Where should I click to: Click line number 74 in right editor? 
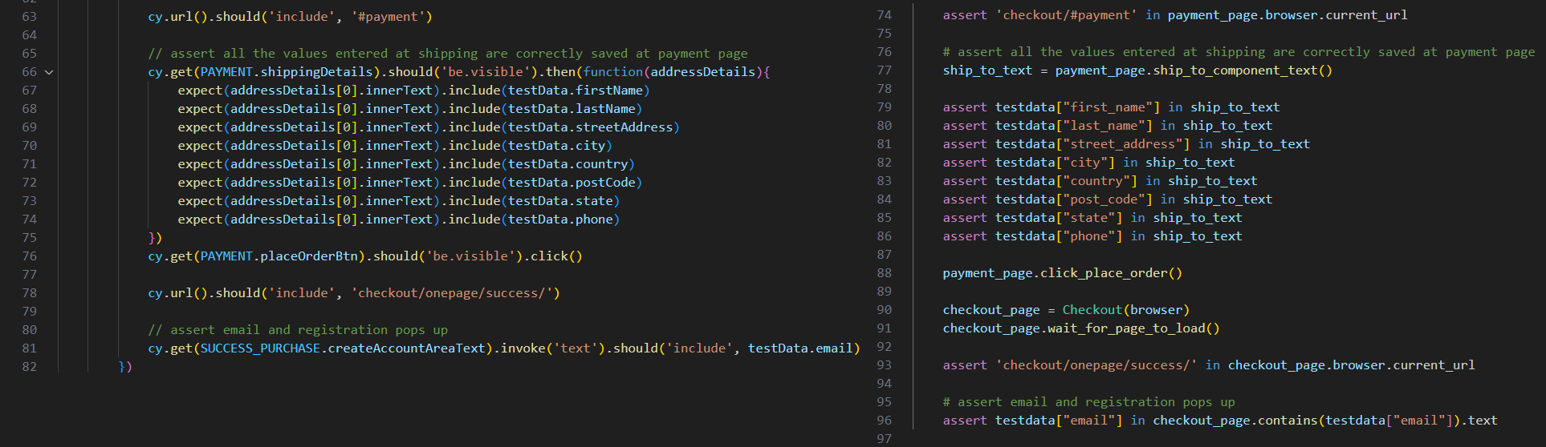tap(884, 15)
